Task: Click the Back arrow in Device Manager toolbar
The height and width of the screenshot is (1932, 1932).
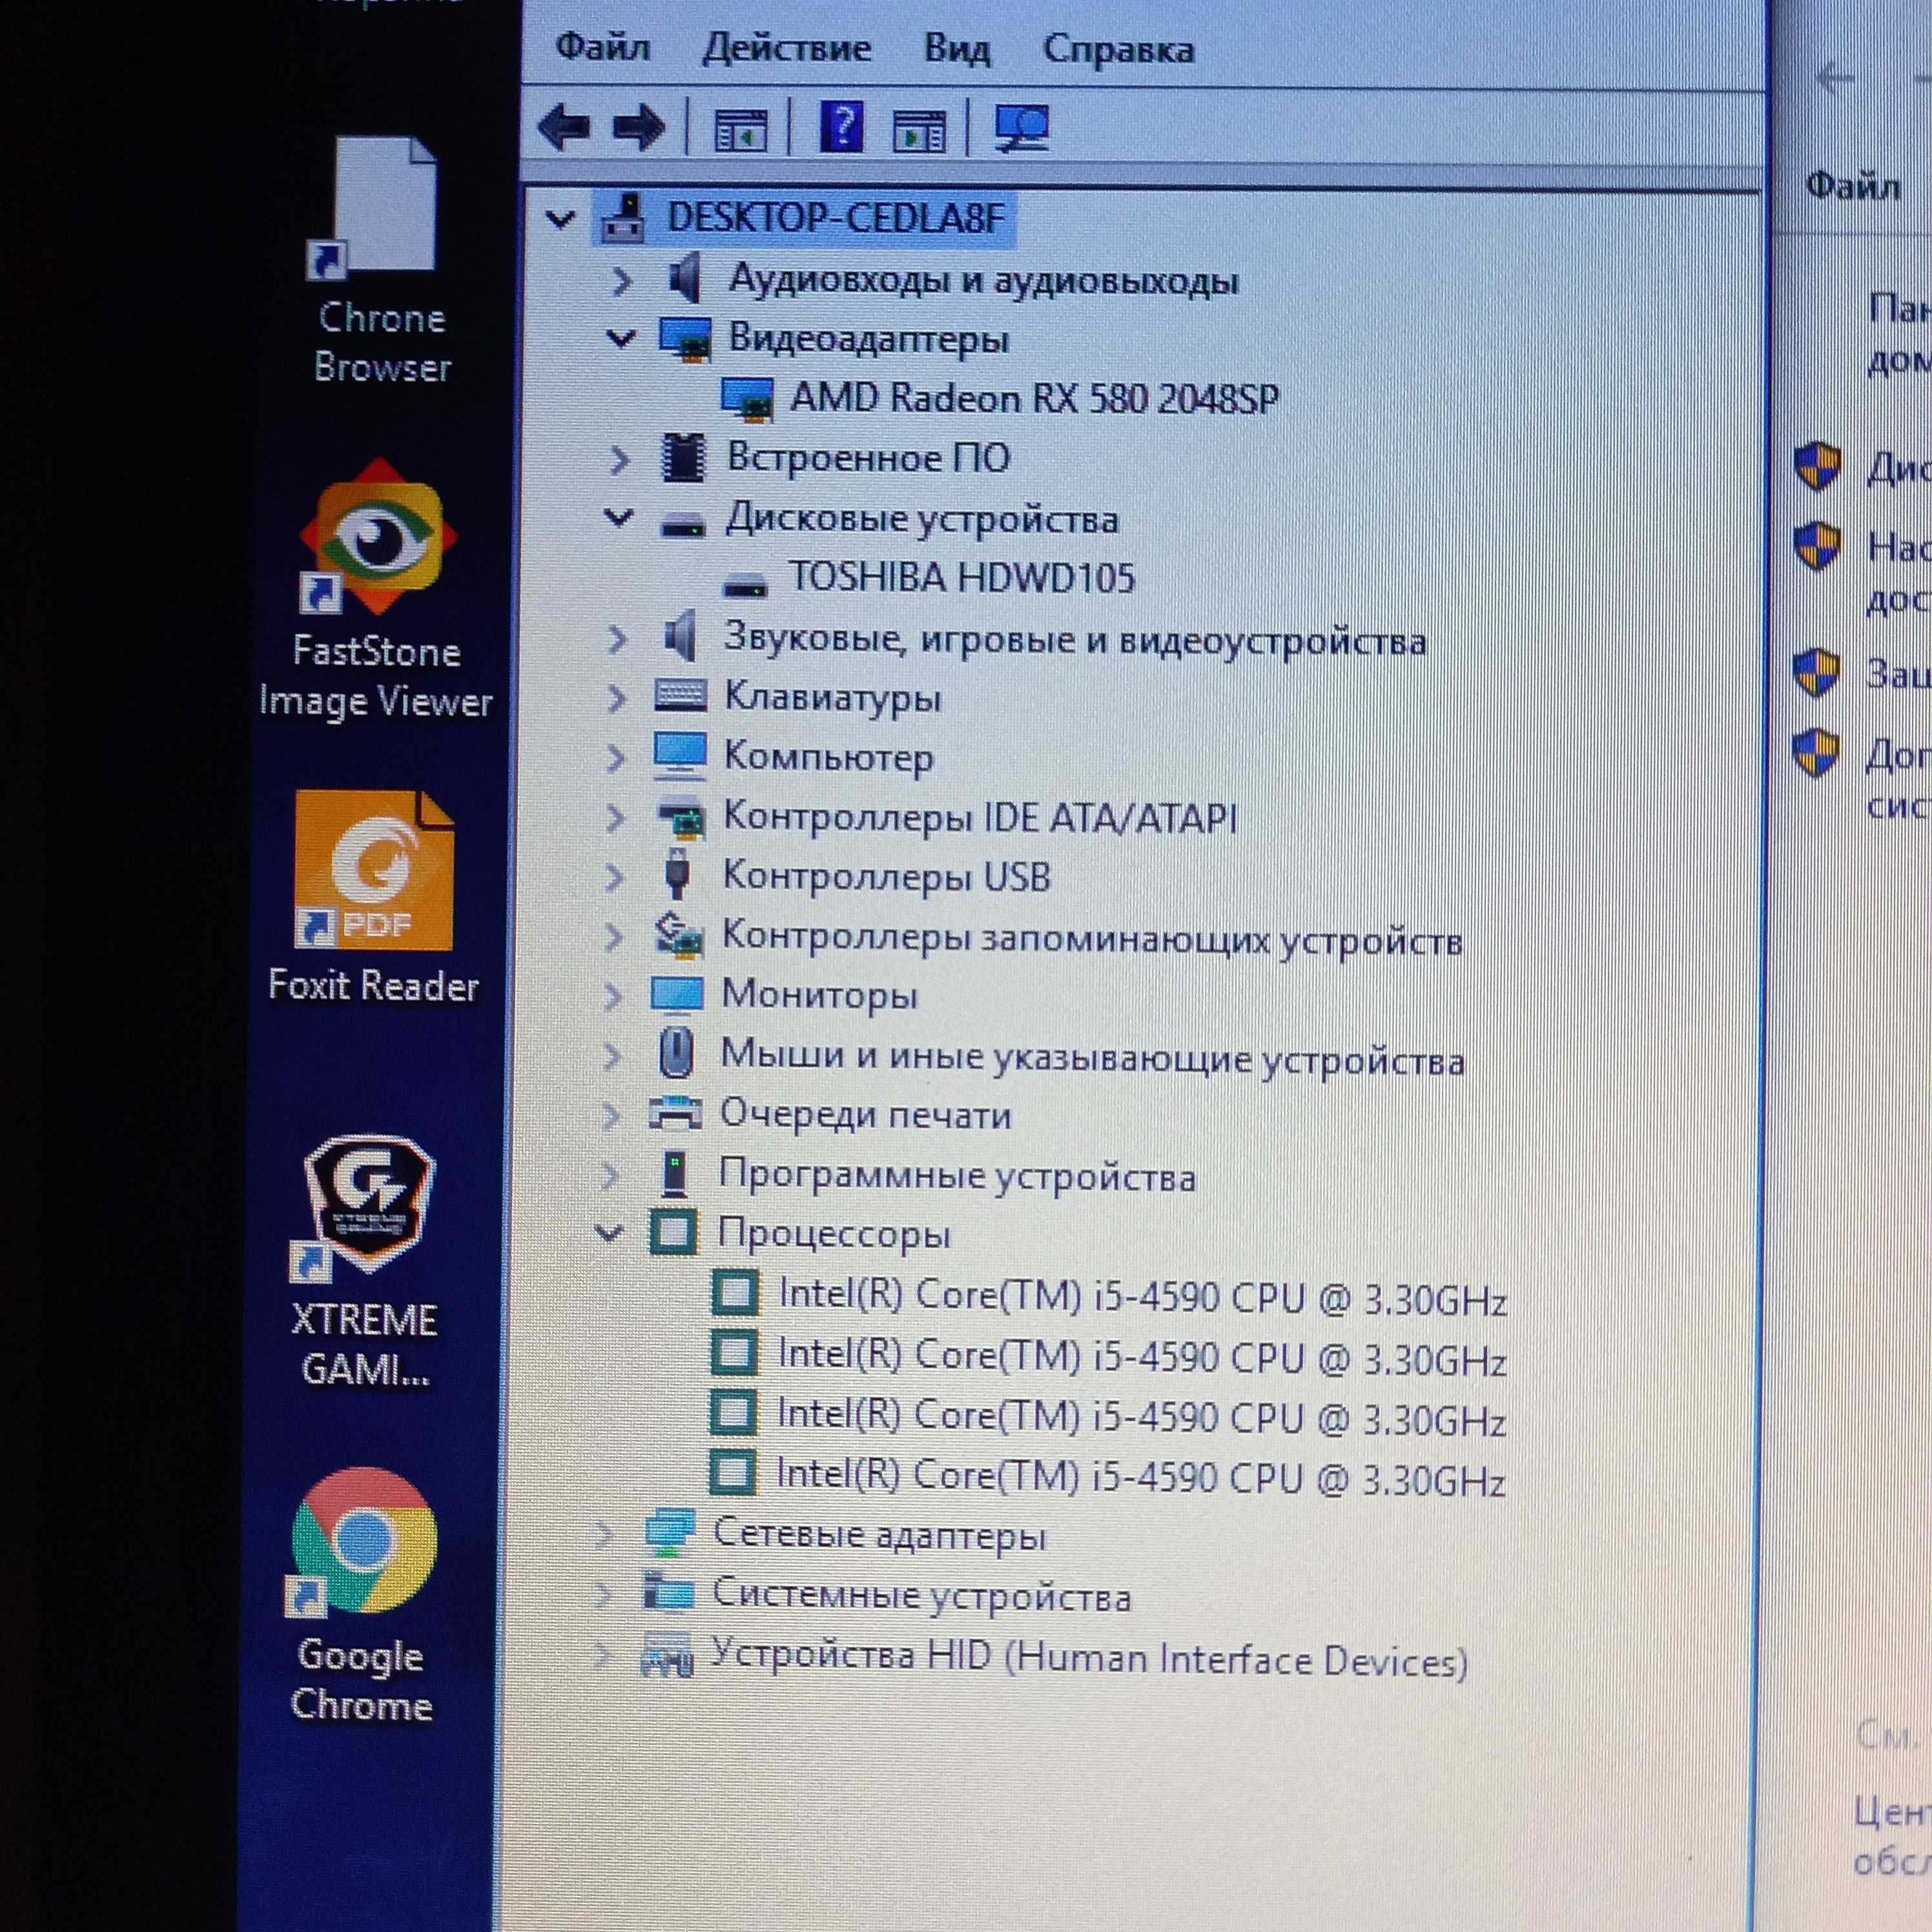Action: click(564, 127)
